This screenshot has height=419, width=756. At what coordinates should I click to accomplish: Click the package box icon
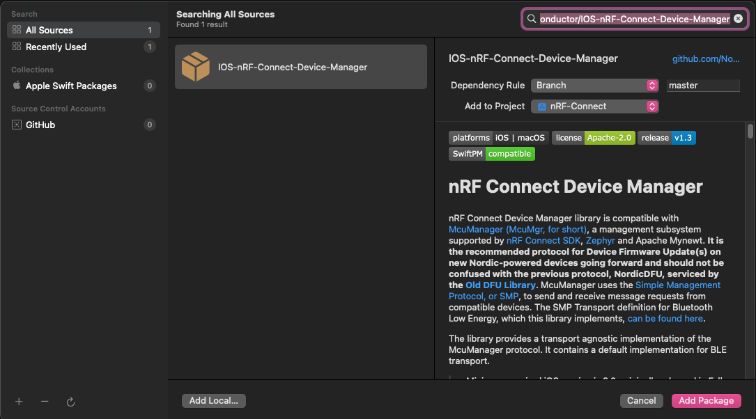[x=196, y=66]
